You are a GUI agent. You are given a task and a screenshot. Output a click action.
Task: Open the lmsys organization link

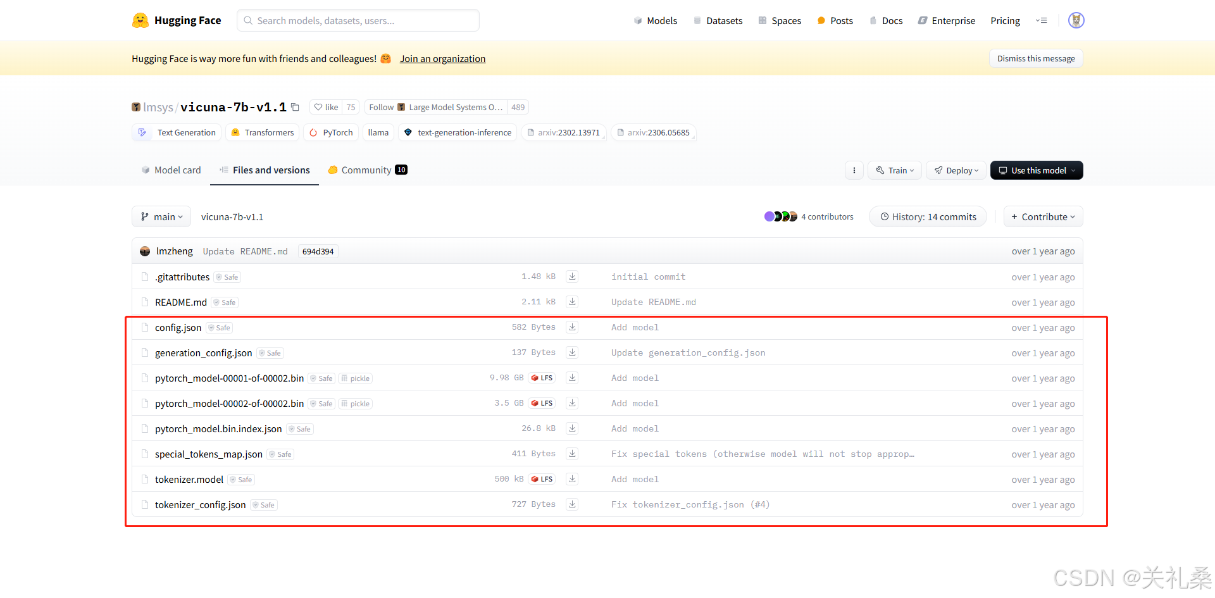(x=158, y=107)
